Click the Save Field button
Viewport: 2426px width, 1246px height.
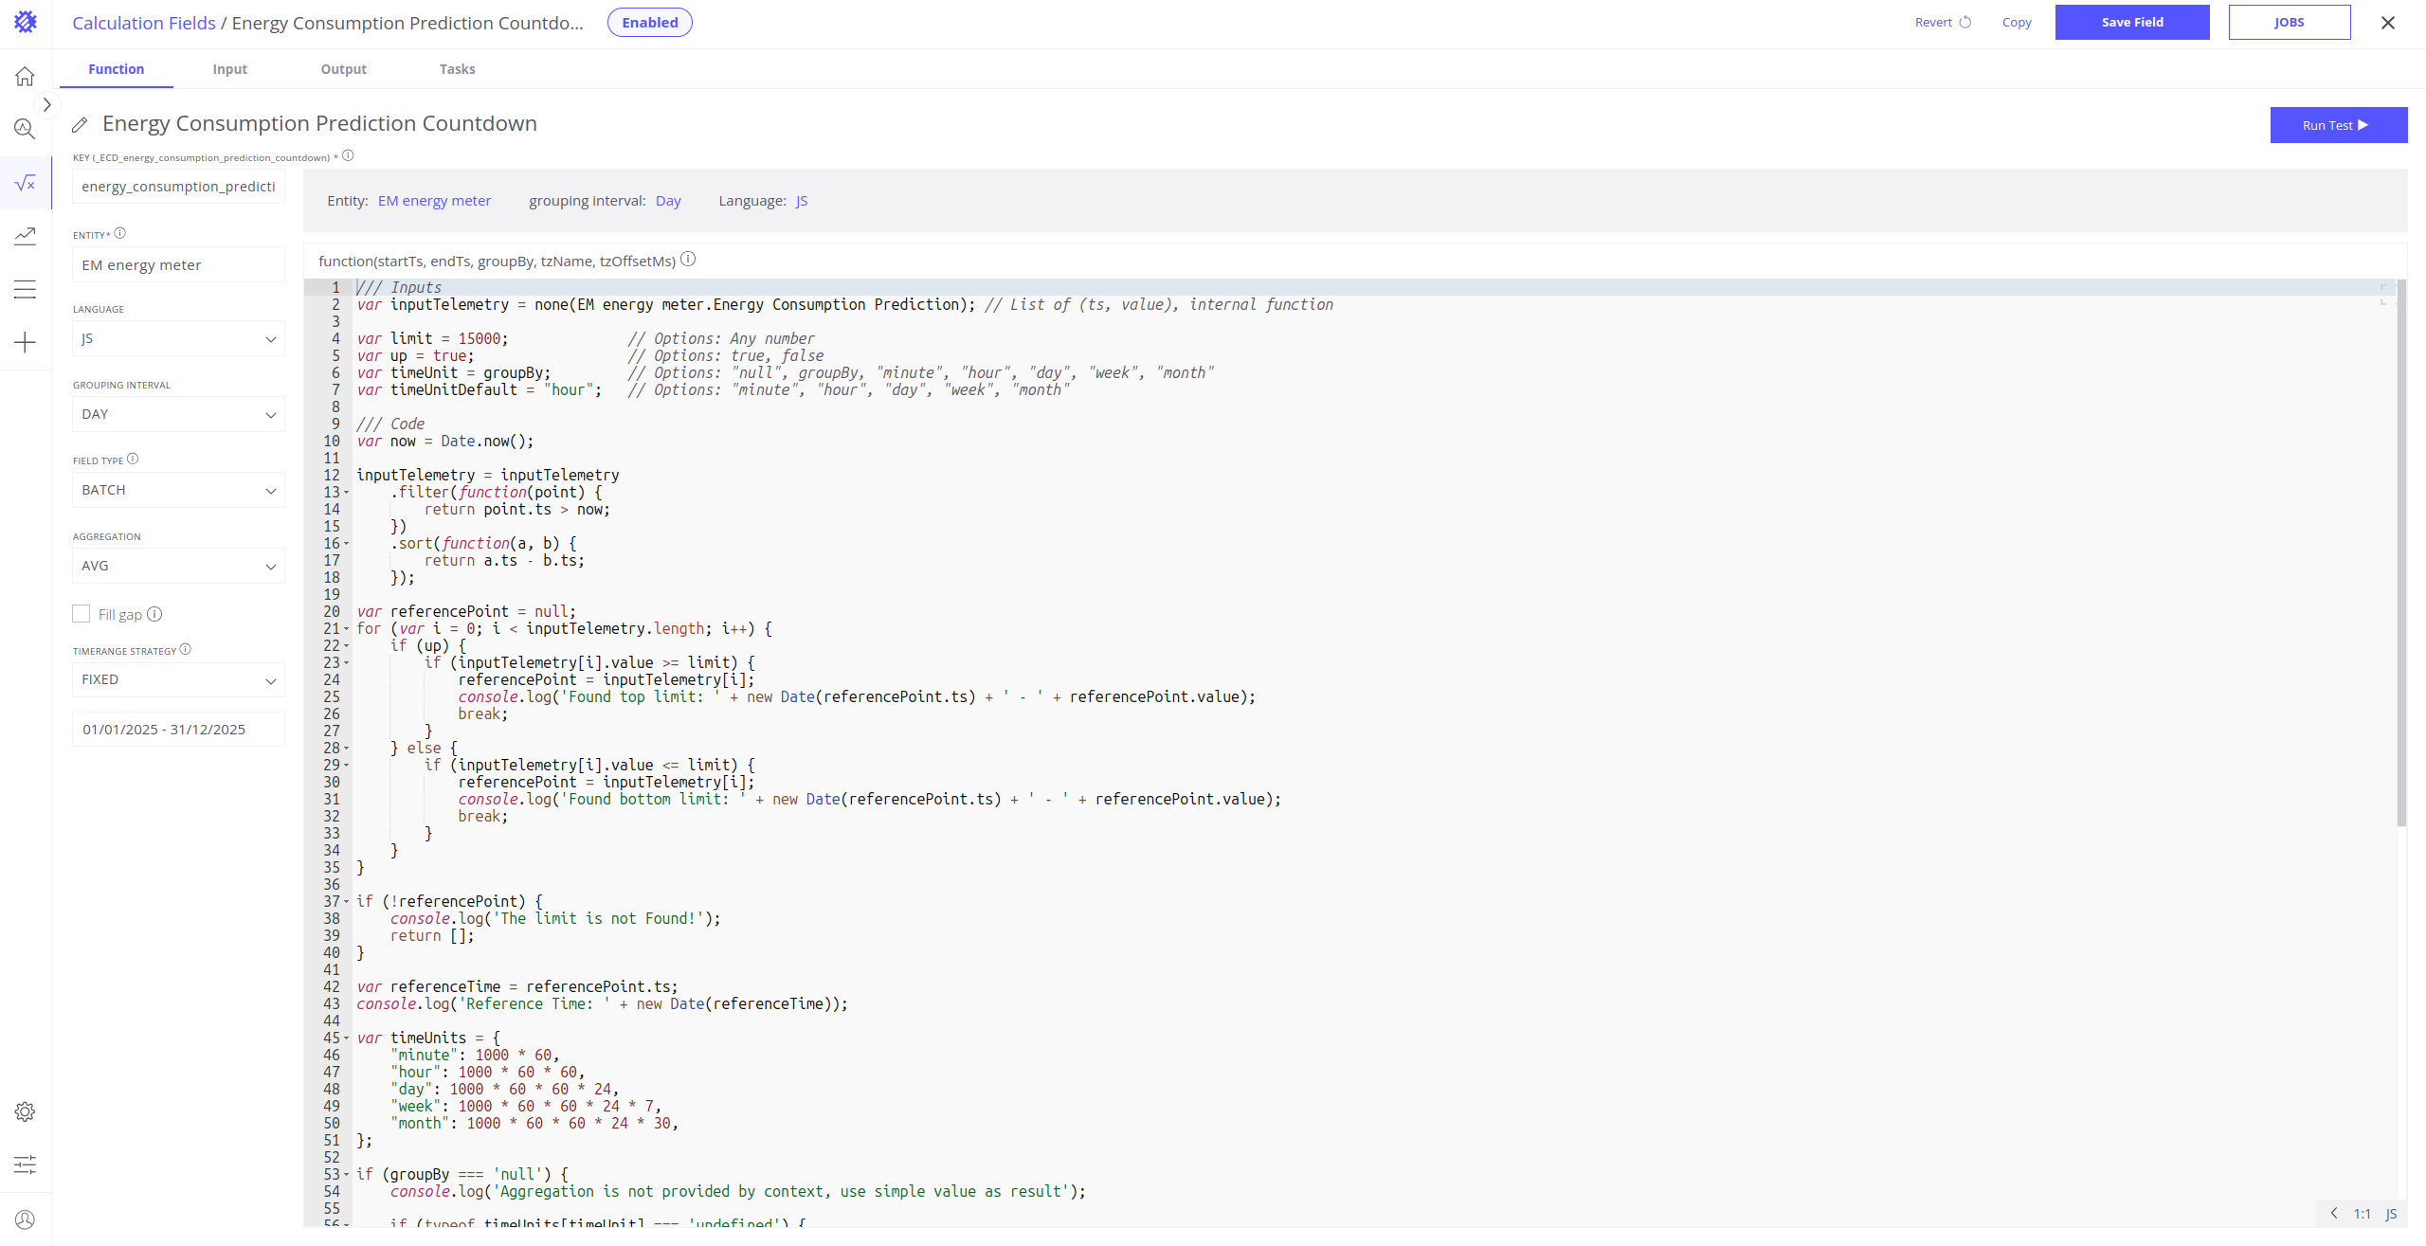pos(2131,23)
